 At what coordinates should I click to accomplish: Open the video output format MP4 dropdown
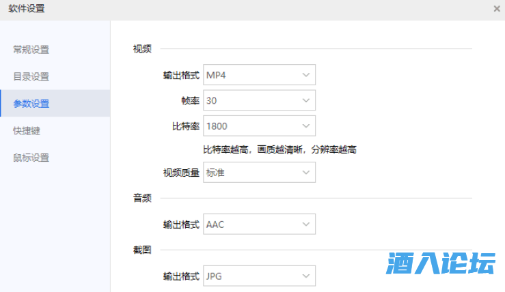click(x=259, y=74)
